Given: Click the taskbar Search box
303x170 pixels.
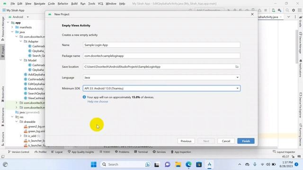Looking at the screenshot, I should pyautogui.click(x=125, y=164).
